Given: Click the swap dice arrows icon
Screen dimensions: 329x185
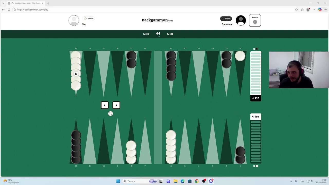Looking at the screenshot, I should tap(111, 114).
